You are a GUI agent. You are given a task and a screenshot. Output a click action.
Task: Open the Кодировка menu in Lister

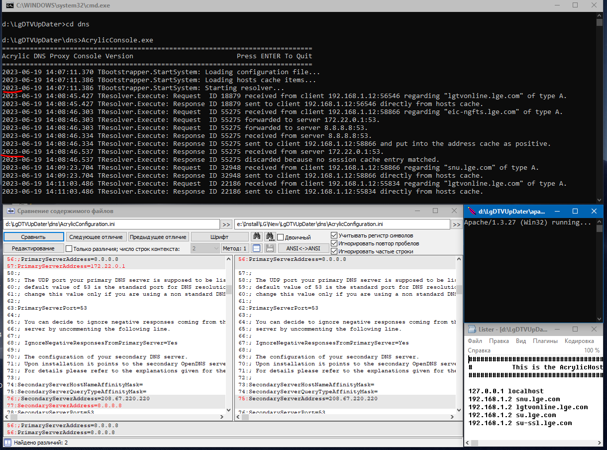tap(579, 341)
